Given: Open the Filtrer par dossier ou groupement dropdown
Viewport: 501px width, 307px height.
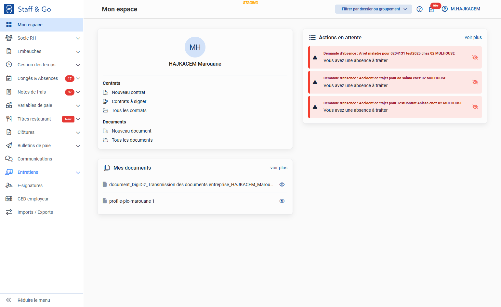Looking at the screenshot, I should coord(374,9).
